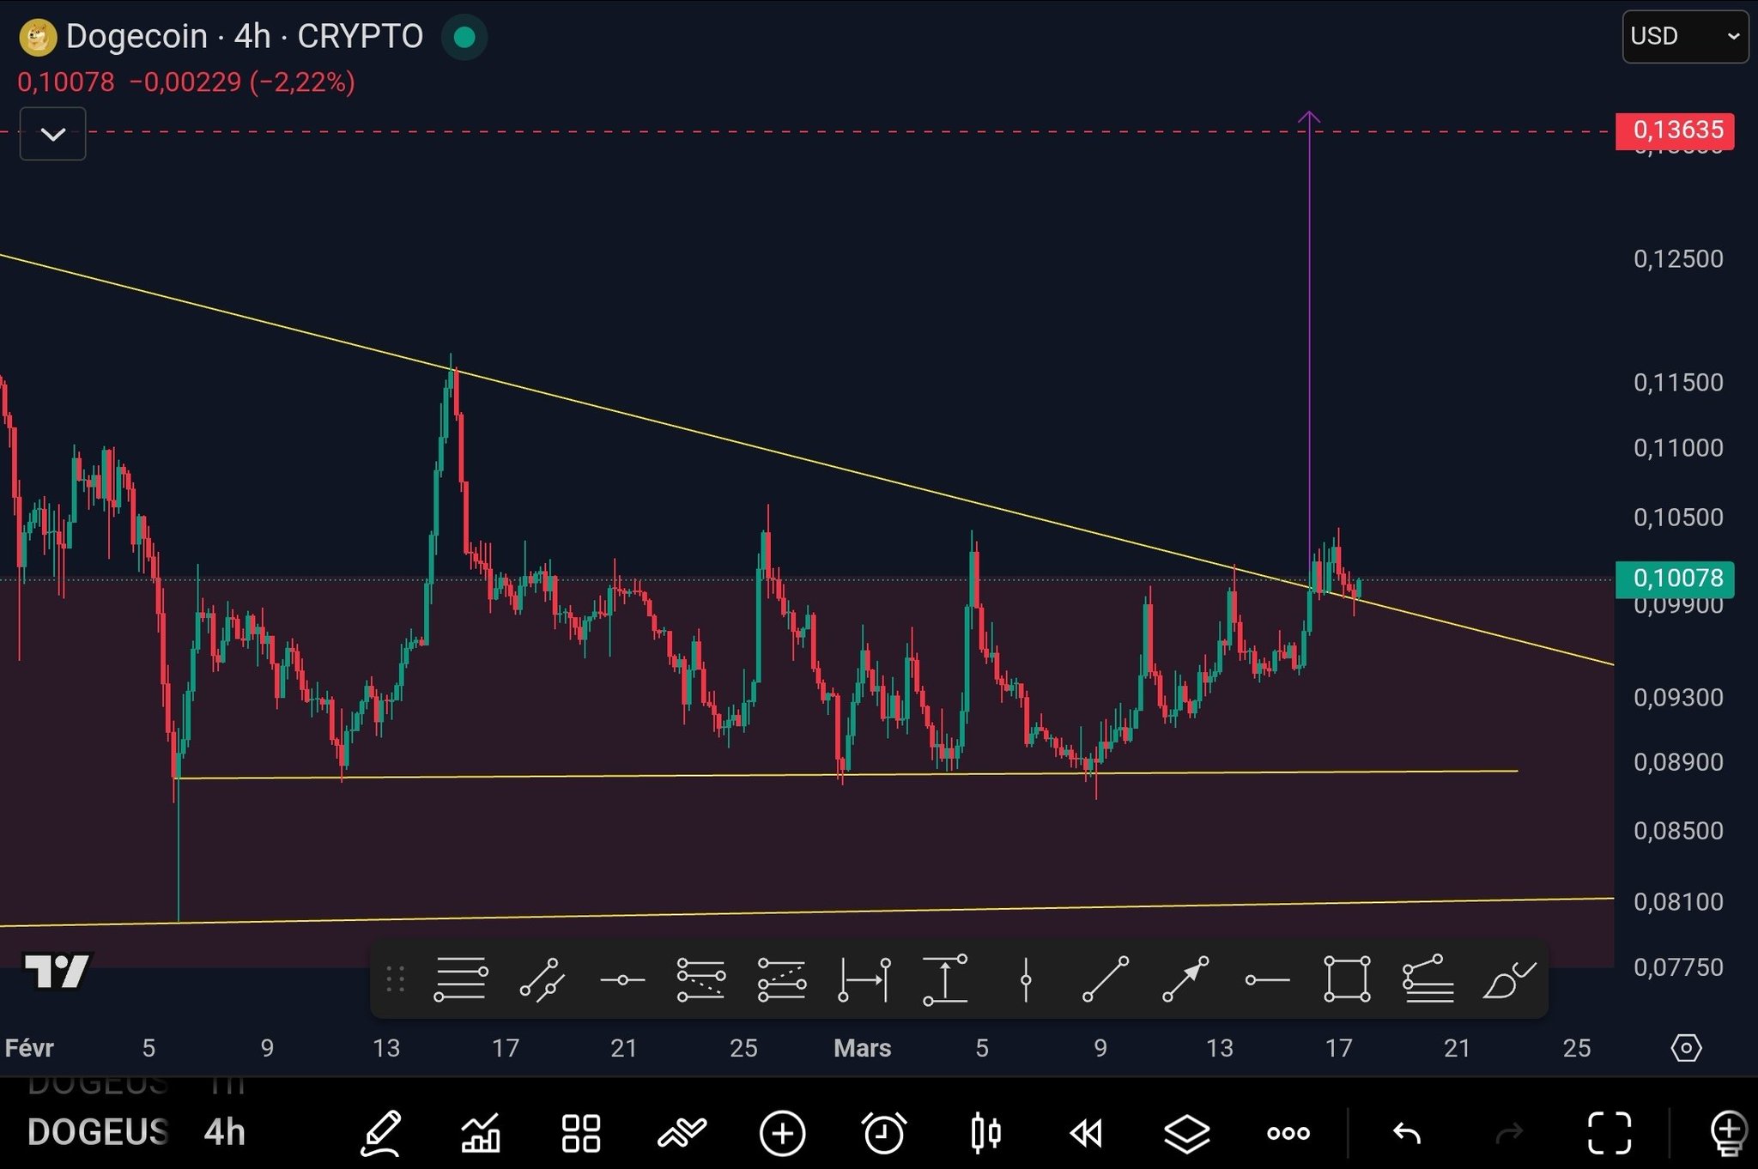Click the red 0,13635 price label

(x=1675, y=130)
